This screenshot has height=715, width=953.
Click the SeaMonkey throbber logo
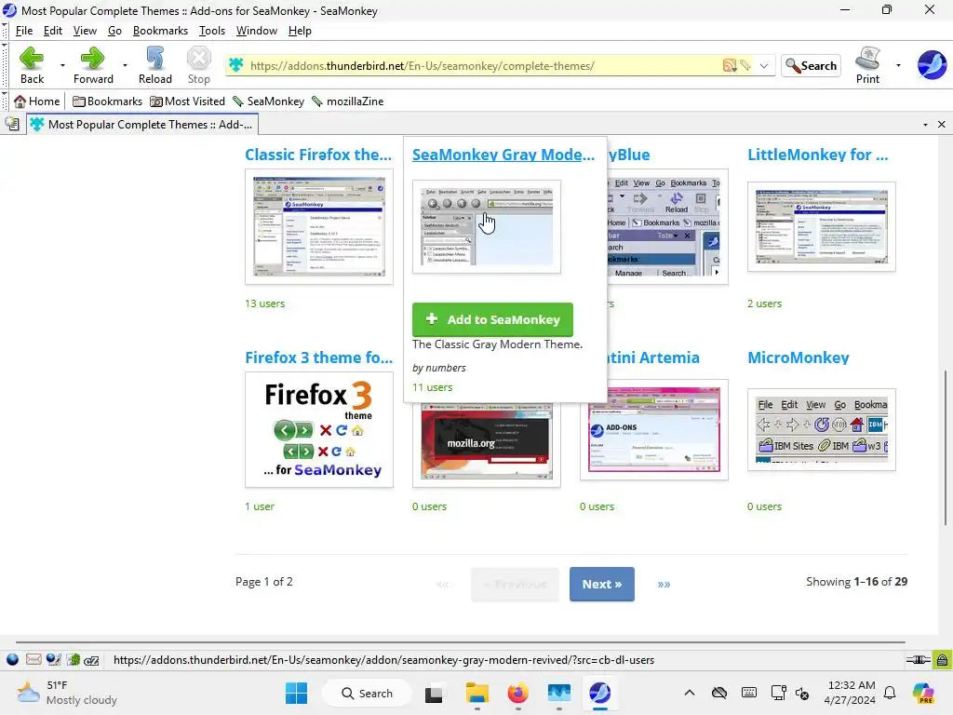[931, 65]
